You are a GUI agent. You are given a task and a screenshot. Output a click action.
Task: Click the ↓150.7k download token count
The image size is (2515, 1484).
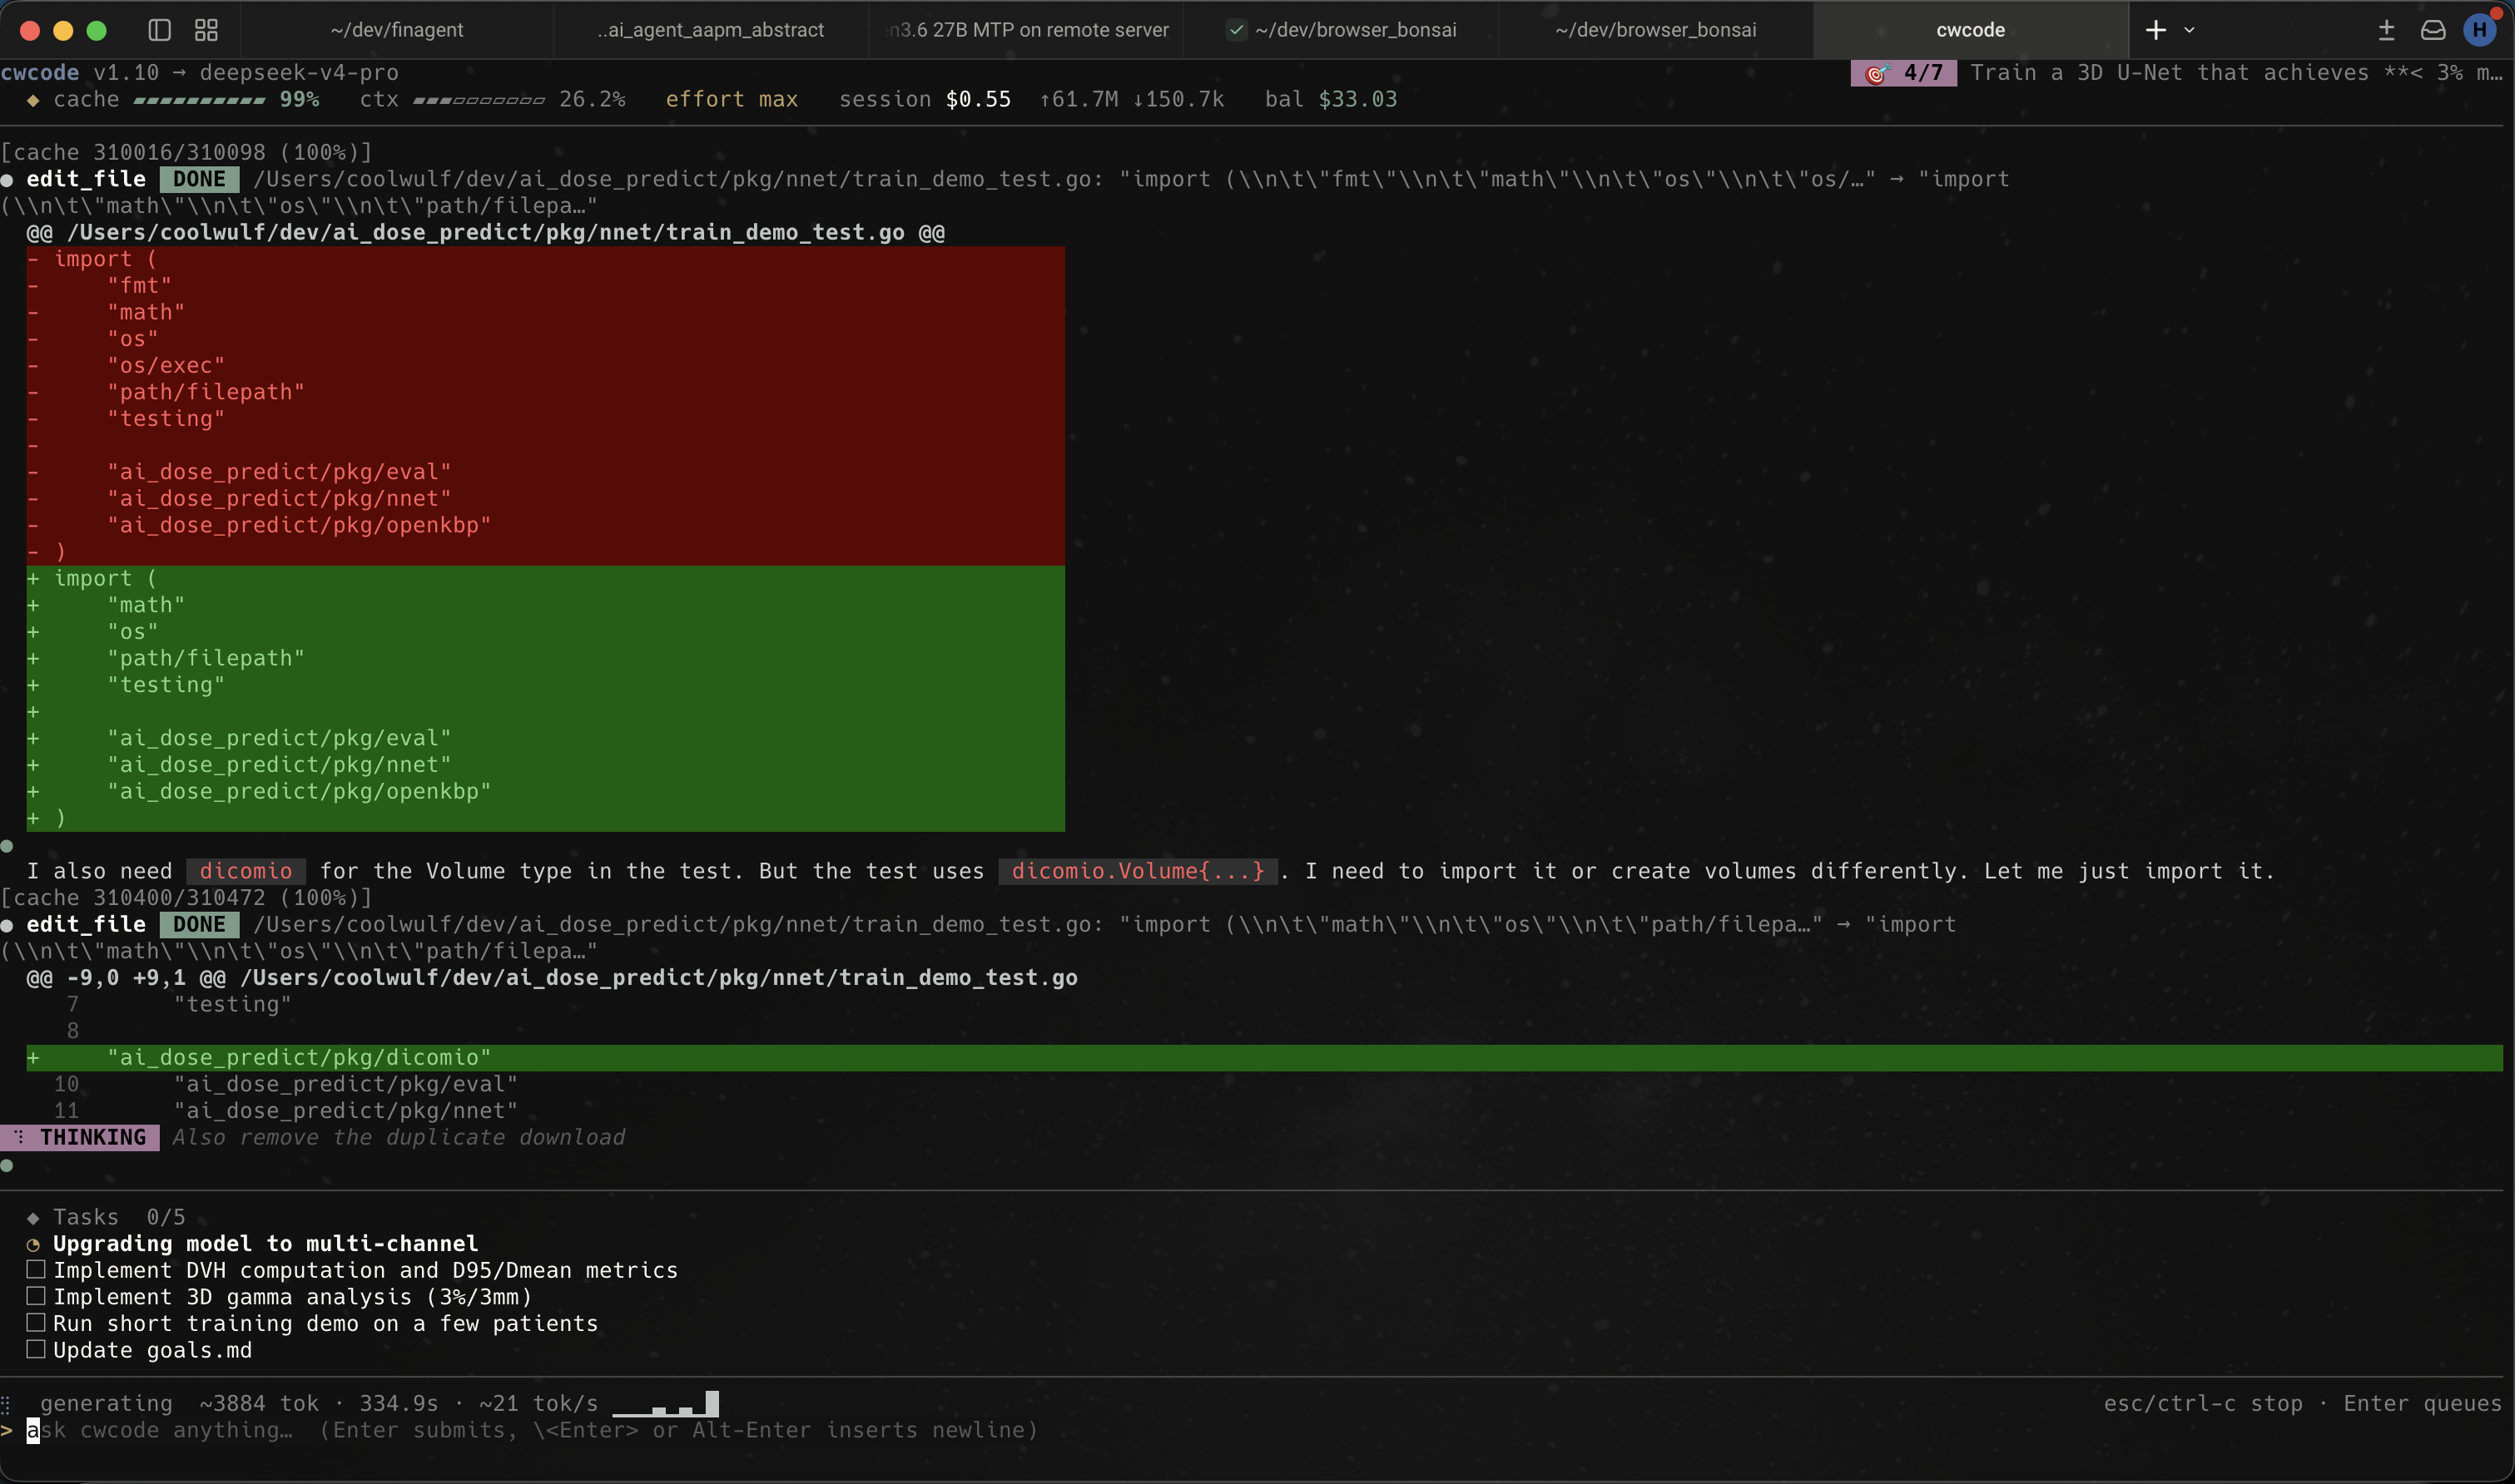click(x=1178, y=100)
